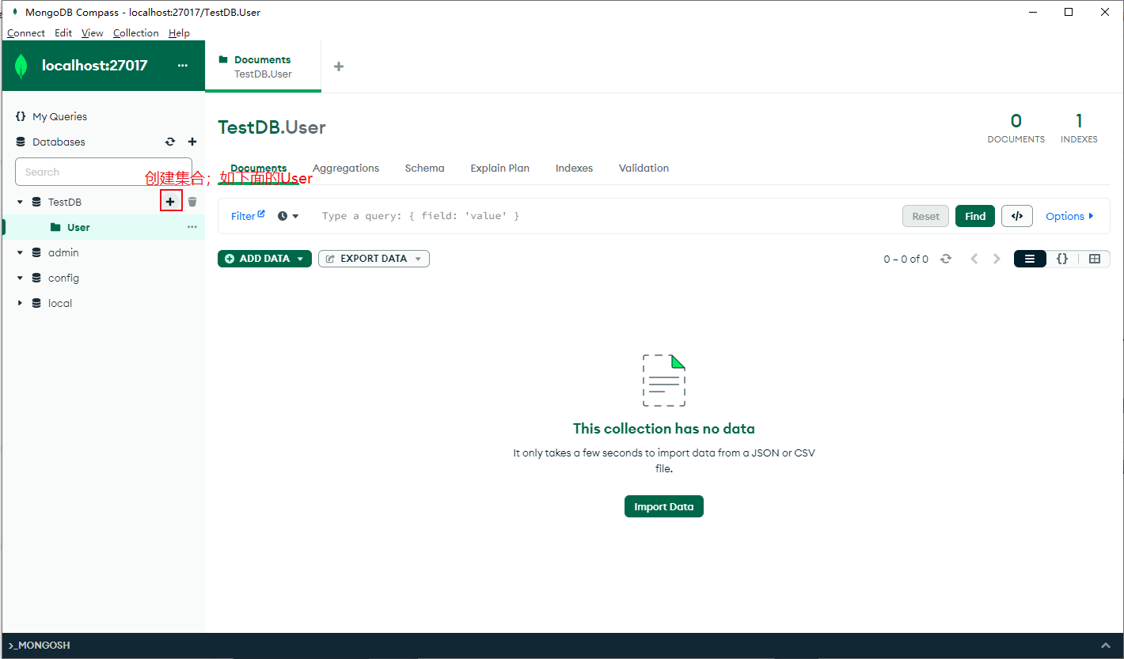Open the Filter documentation link
1124x659 pixels.
[248, 216]
